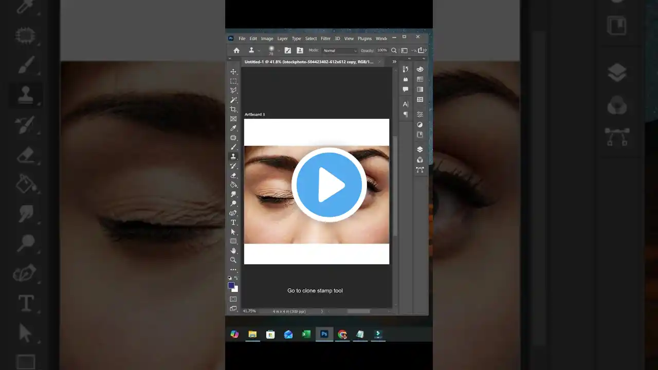Toggle the Brush Settings panel button

(288, 50)
